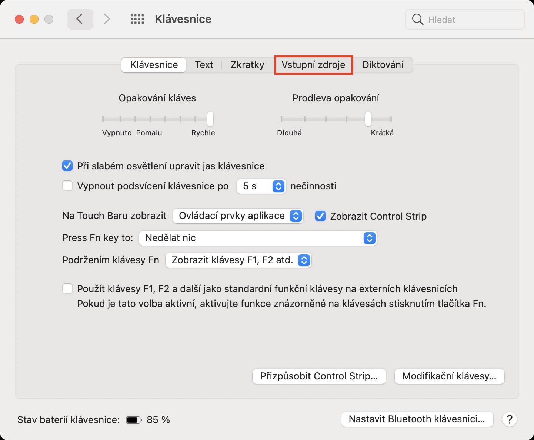Uncheck Zobrazit Control Strip

(320, 216)
